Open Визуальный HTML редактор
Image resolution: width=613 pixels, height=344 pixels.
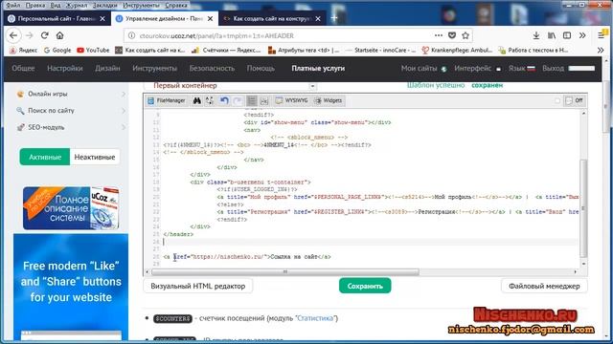(x=198, y=286)
